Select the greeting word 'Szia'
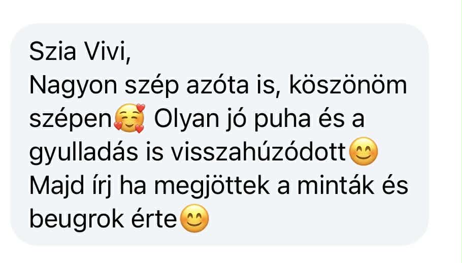Image resolution: width=462 pixels, height=263 pixels. click(x=53, y=52)
